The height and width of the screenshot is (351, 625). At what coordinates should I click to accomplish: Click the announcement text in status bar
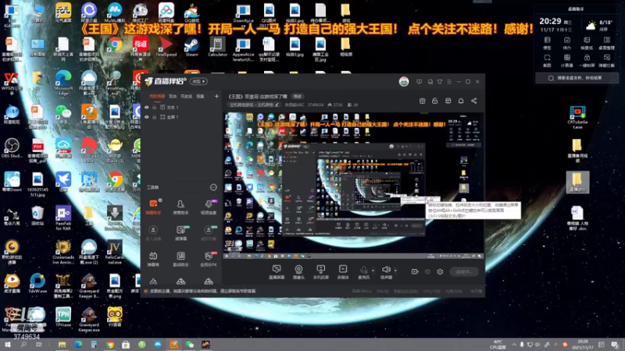[202, 291]
